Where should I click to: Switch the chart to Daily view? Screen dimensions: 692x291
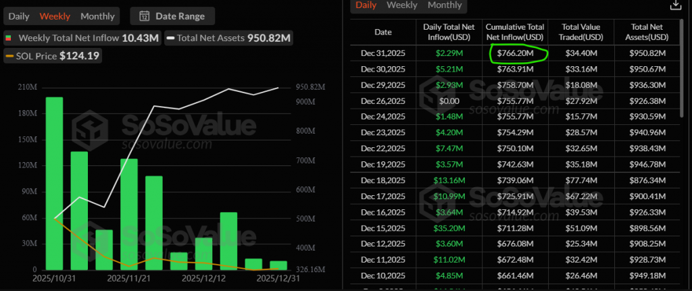(19, 16)
